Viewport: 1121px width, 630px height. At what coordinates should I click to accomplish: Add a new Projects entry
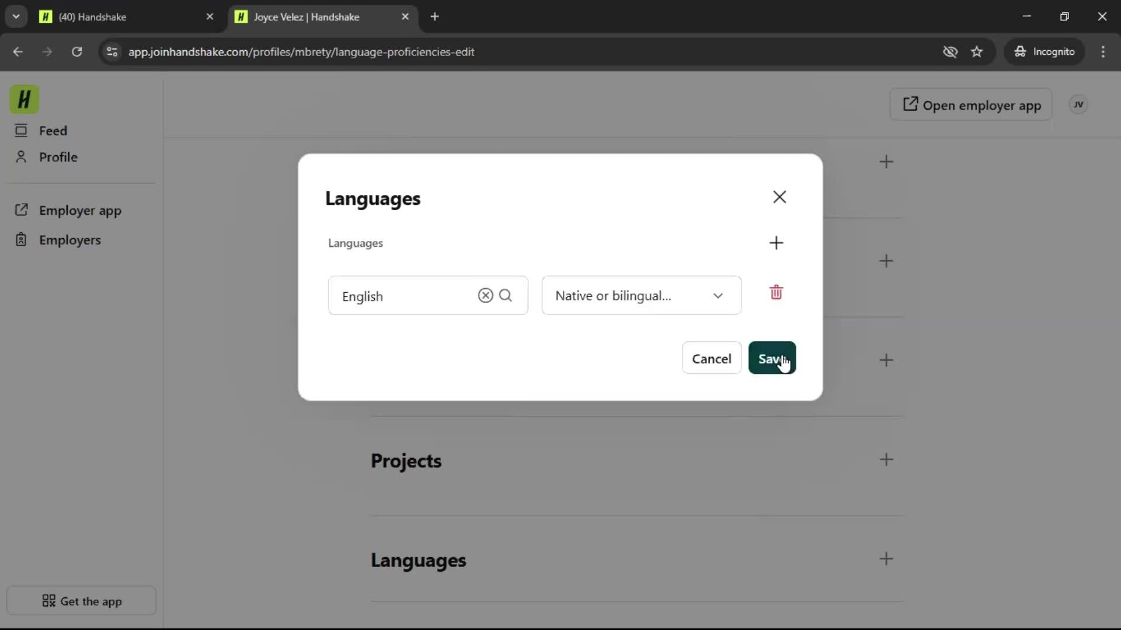(x=886, y=460)
